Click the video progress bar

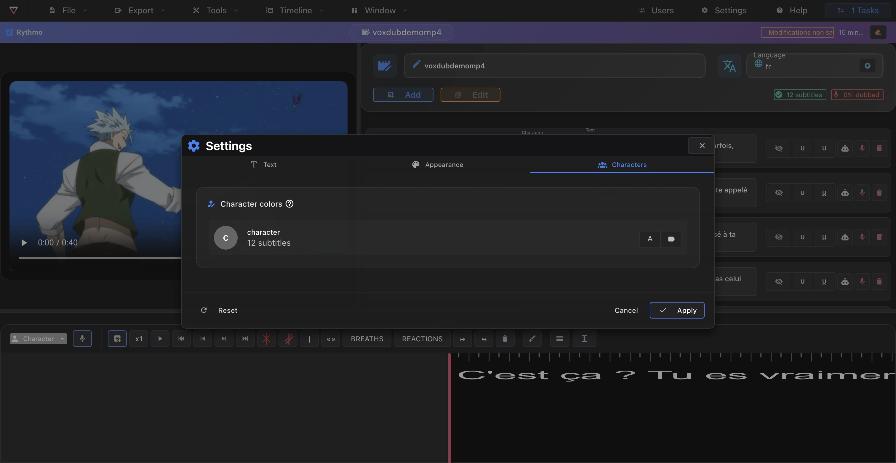coord(100,258)
